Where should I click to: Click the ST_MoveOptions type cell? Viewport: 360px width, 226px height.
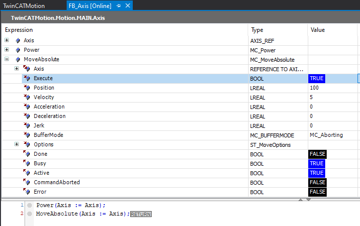[270, 145]
